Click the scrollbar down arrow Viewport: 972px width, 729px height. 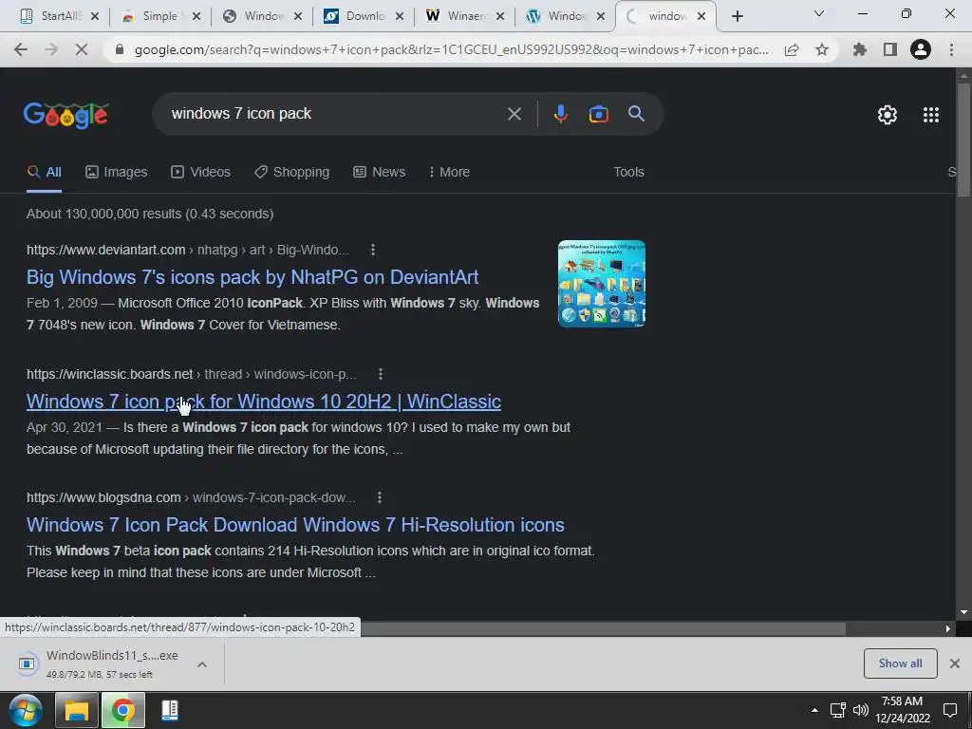pos(964,612)
